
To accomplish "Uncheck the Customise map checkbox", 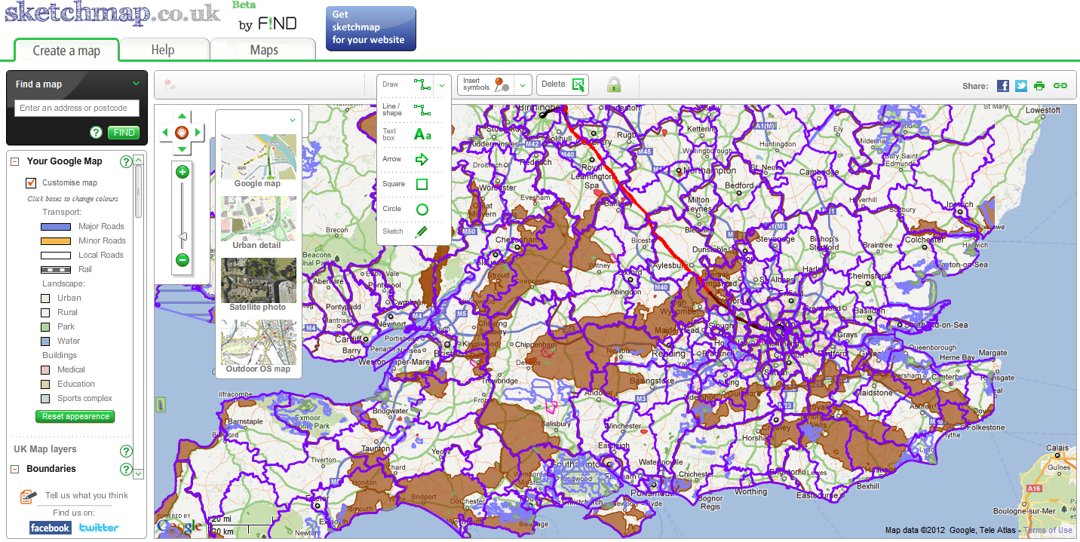I will [31, 182].
